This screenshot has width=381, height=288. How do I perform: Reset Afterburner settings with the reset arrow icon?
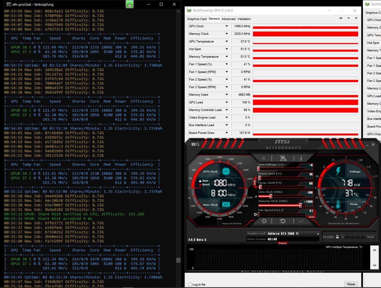pyautogui.click(x=283, y=221)
